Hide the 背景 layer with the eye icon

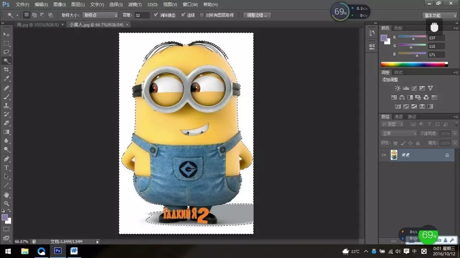[384, 155]
